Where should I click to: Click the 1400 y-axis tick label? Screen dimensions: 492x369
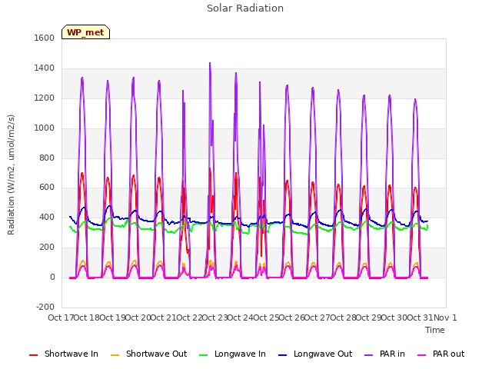coord(45,68)
